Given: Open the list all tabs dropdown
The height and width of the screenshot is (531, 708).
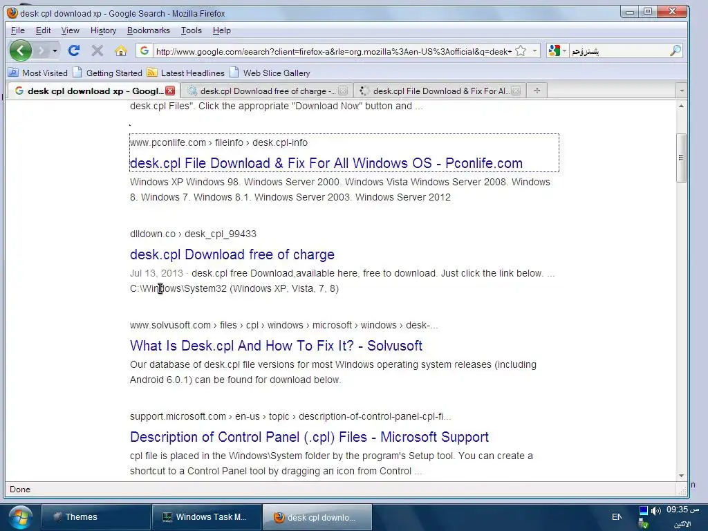Looking at the screenshot, I should 681,91.
